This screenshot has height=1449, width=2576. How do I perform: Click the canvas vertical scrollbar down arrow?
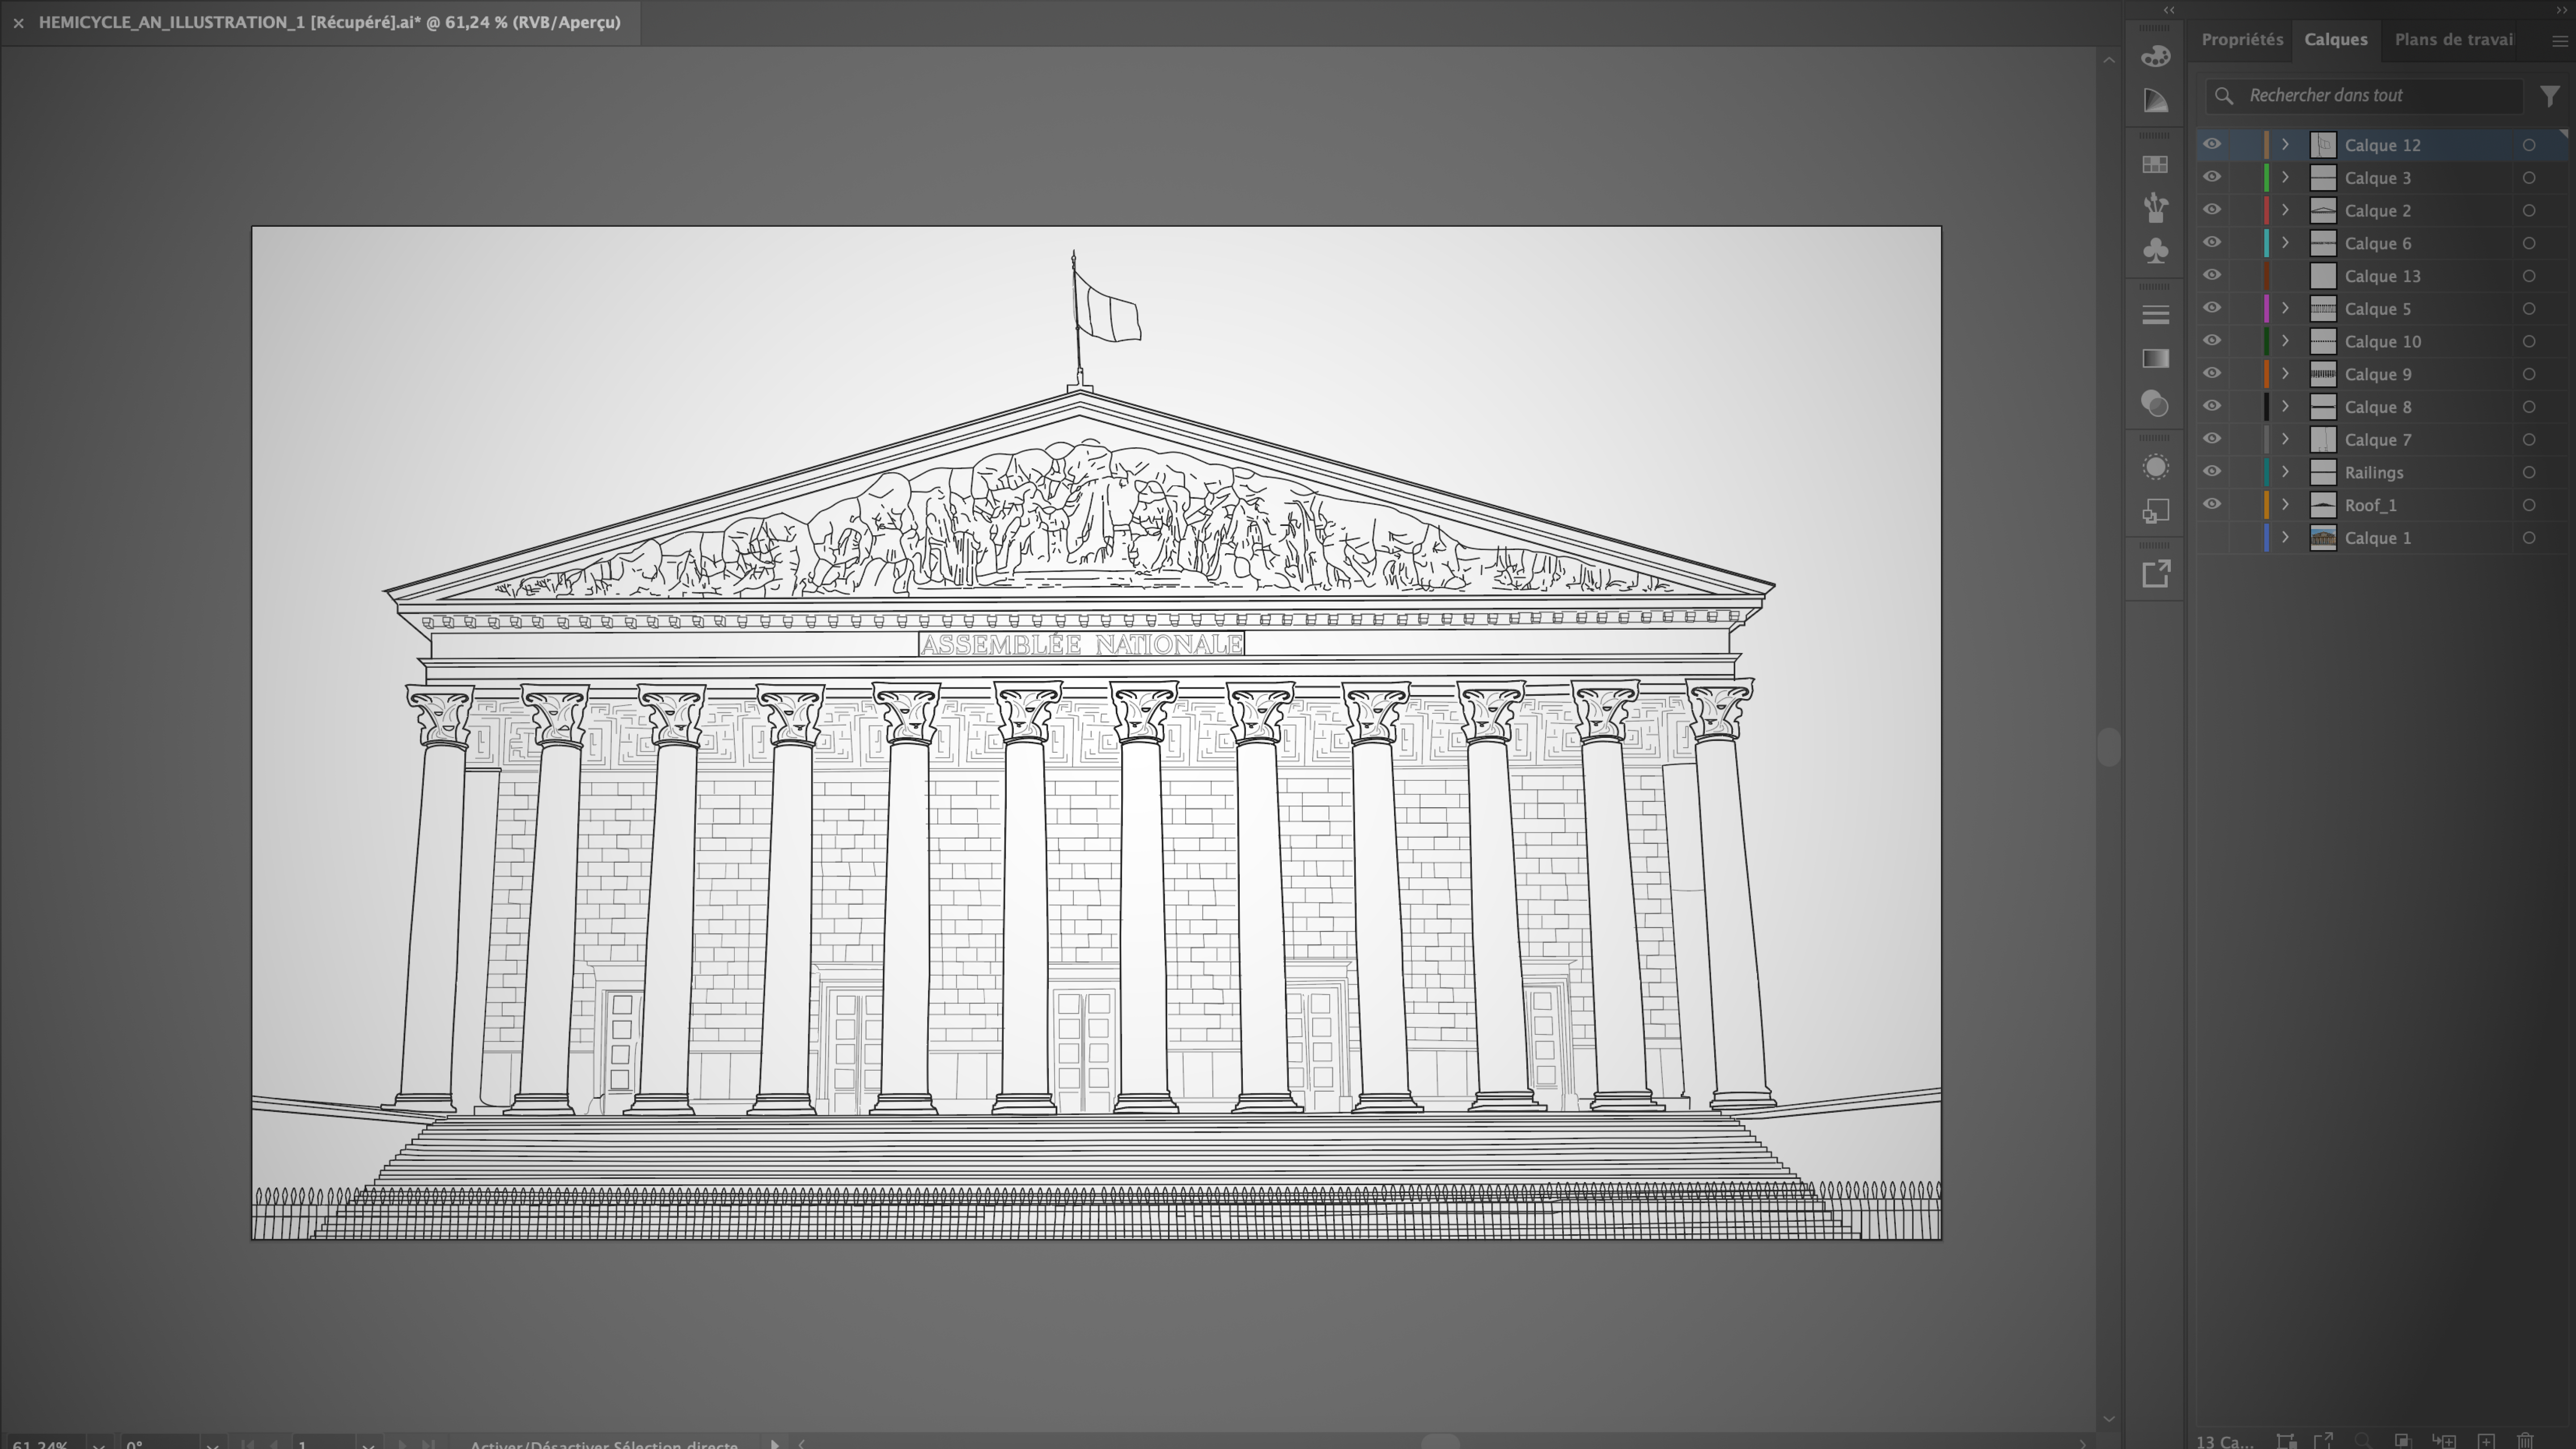tap(2108, 1419)
